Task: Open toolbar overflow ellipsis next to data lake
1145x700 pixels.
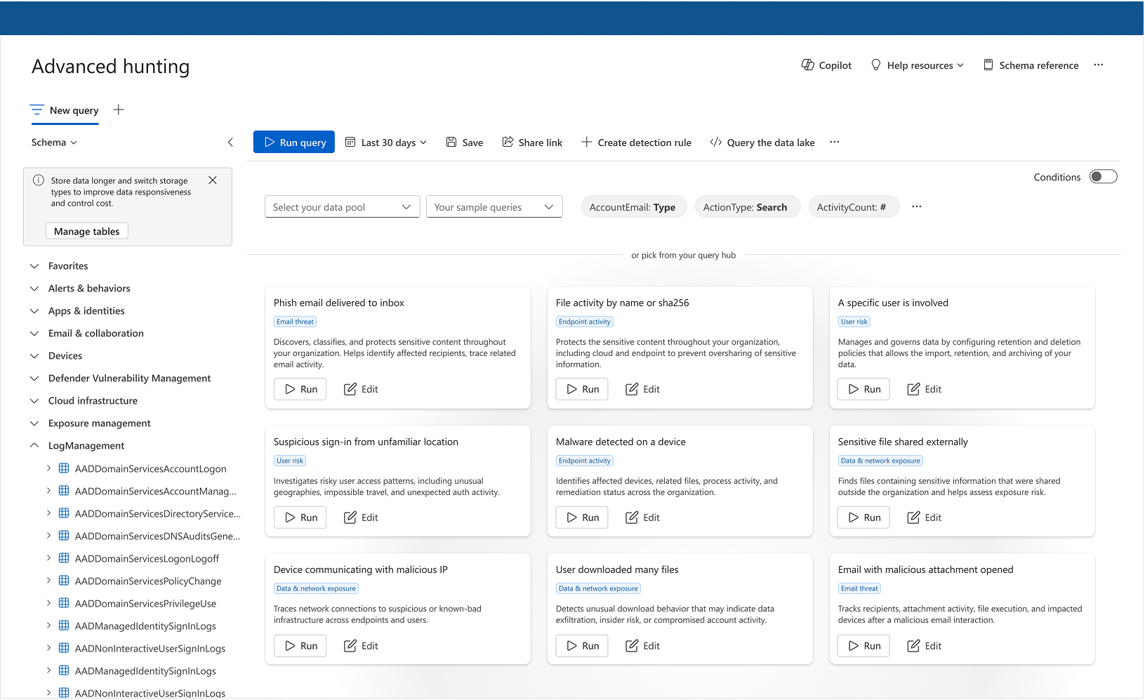Action: 835,143
